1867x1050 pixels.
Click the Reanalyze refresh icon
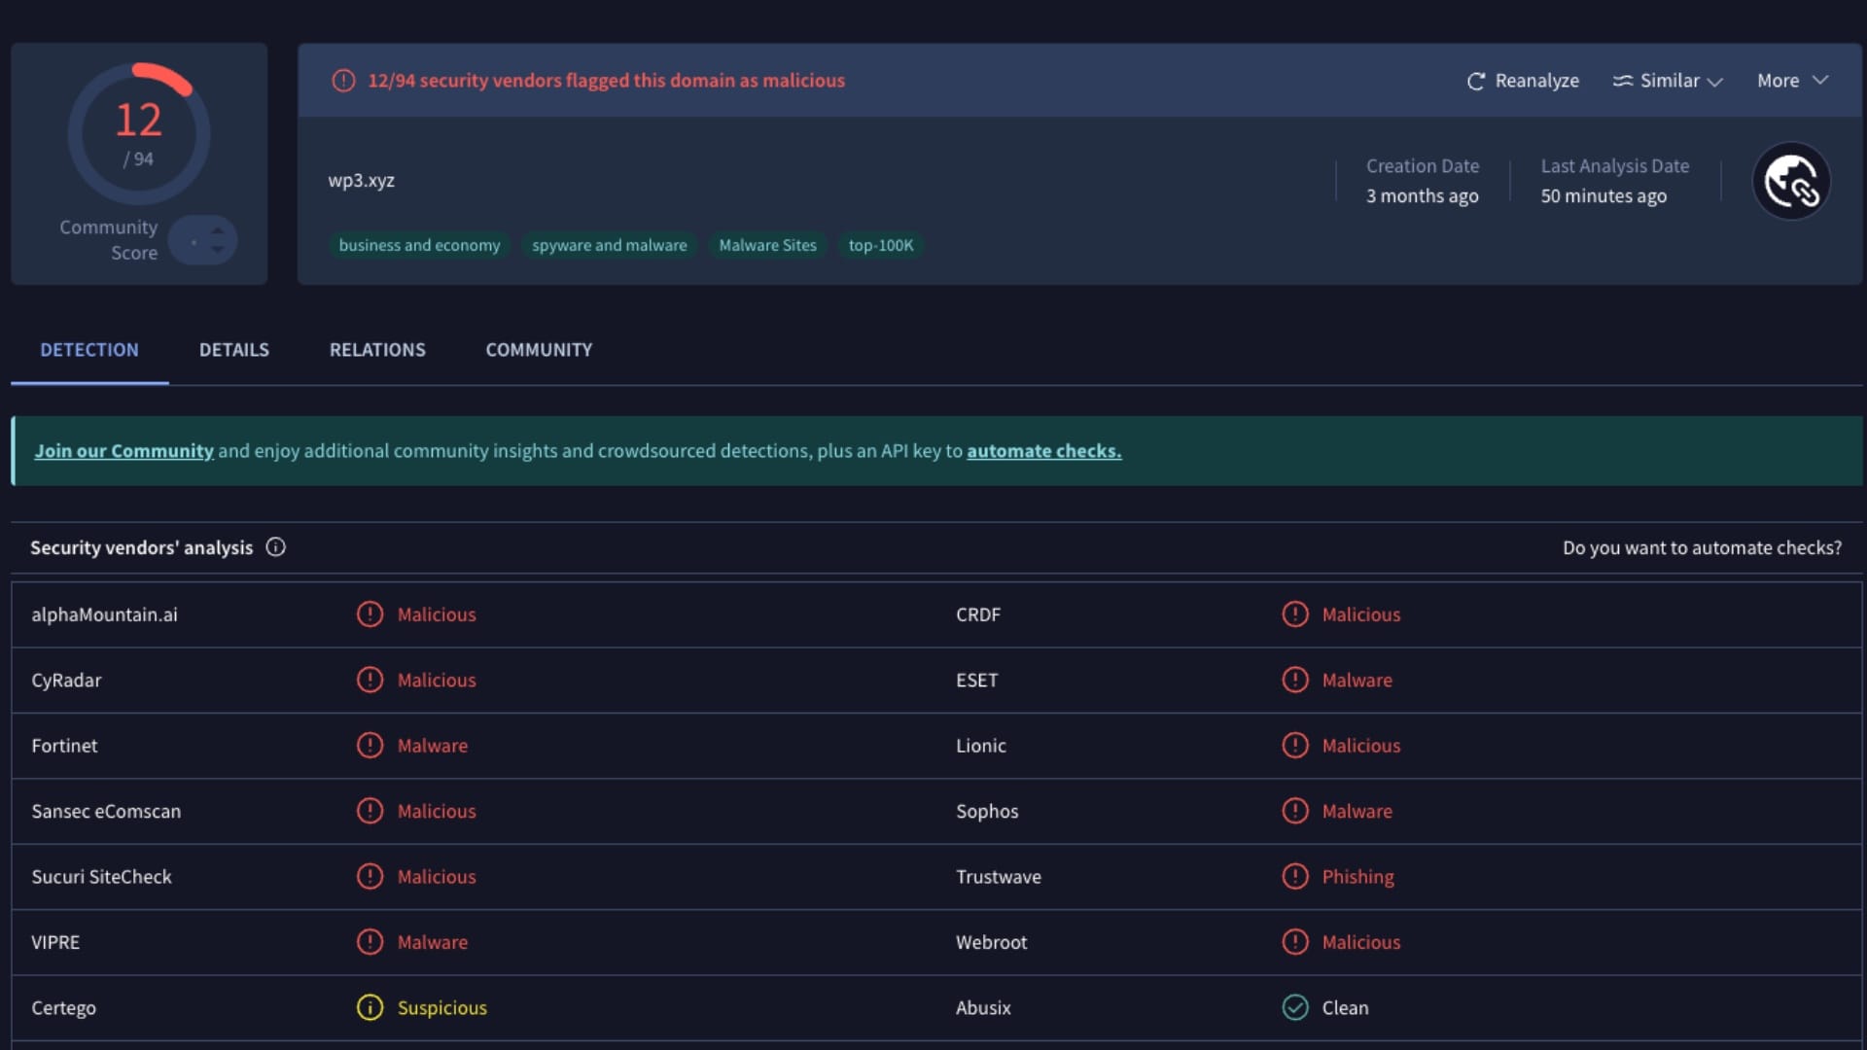click(1475, 82)
